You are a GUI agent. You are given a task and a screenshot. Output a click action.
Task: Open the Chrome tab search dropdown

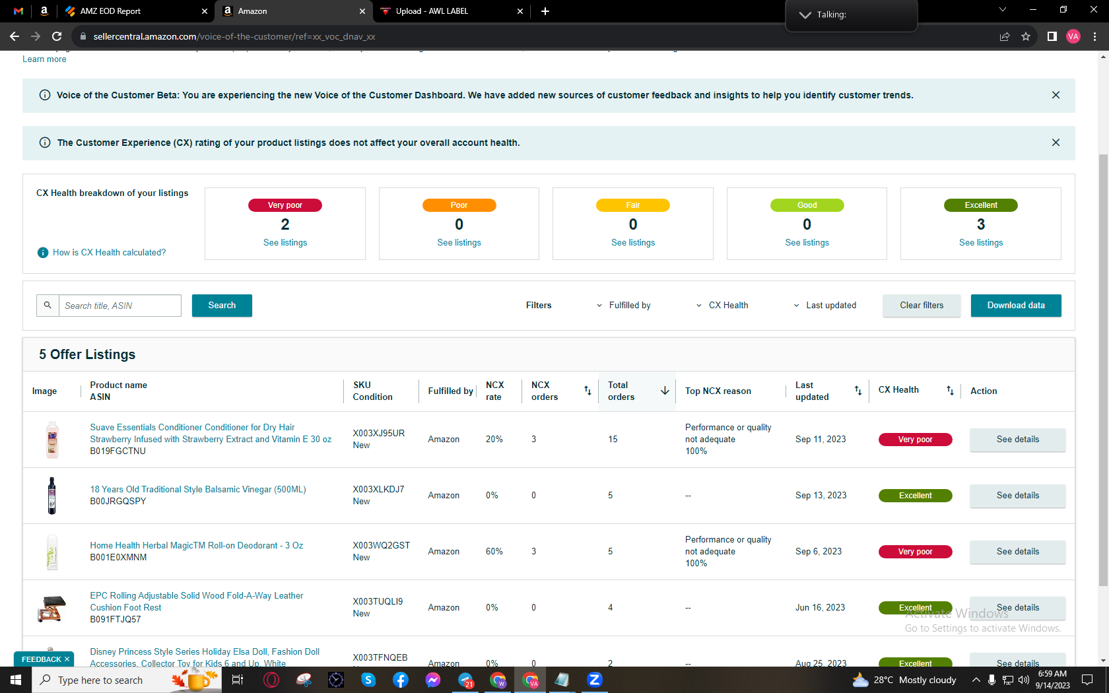point(1003,10)
